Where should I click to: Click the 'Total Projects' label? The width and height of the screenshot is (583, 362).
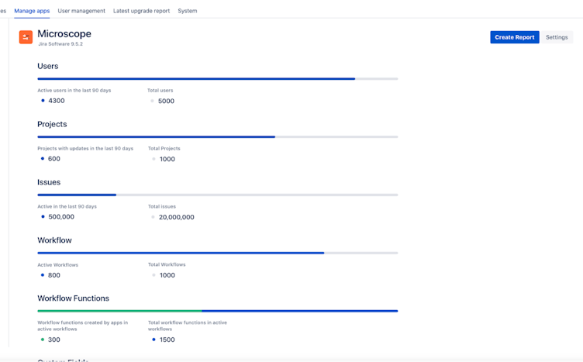coord(164,148)
